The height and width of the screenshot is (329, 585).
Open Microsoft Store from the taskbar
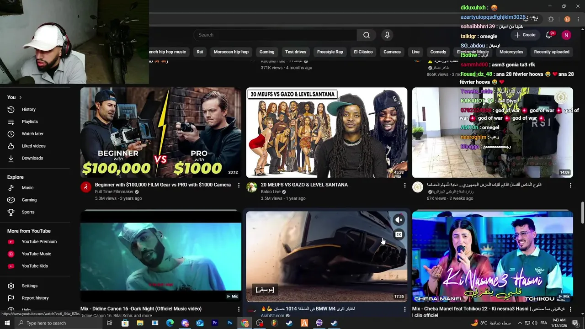[125, 323]
